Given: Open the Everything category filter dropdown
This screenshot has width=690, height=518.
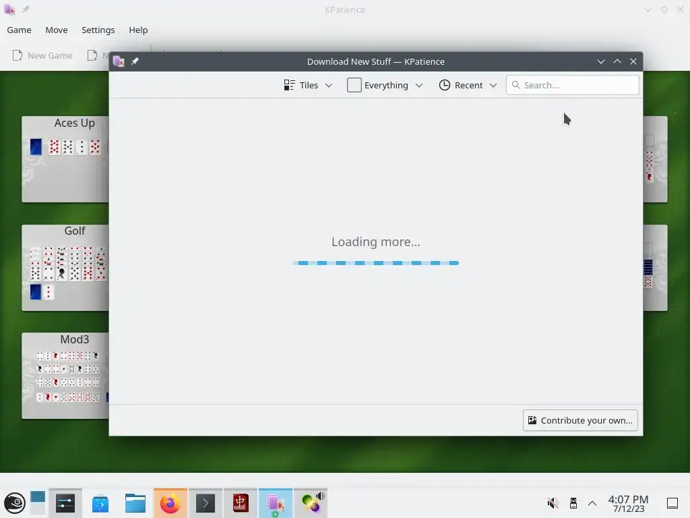Looking at the screenshot, I should coord(385,85).
